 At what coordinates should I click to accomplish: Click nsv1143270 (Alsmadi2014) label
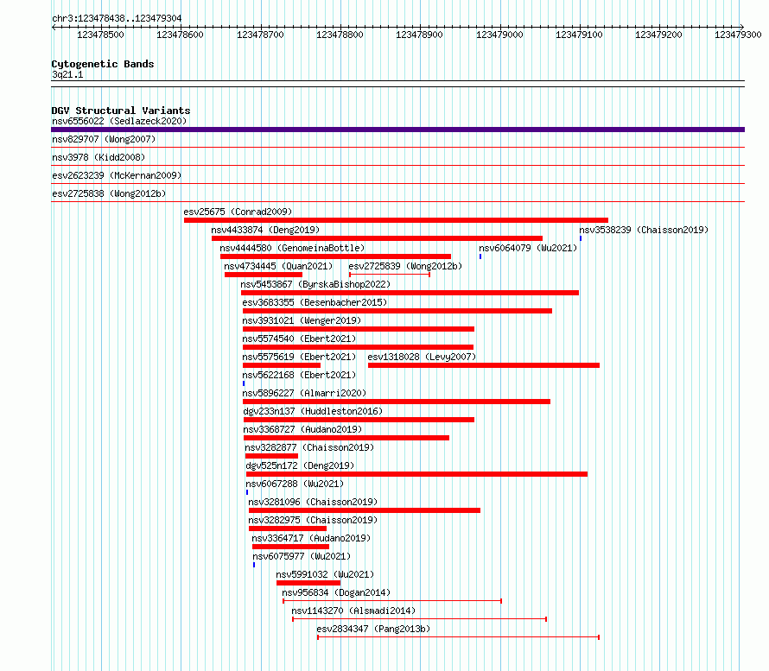353,611
